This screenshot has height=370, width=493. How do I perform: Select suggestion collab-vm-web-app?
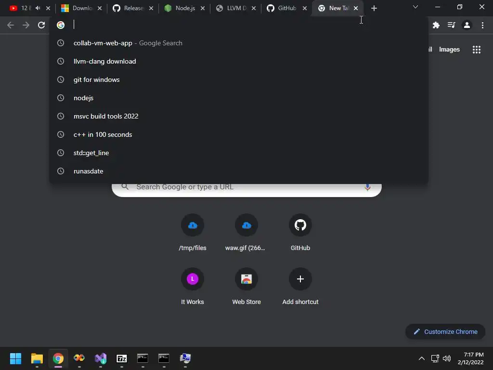click(239, 43)
